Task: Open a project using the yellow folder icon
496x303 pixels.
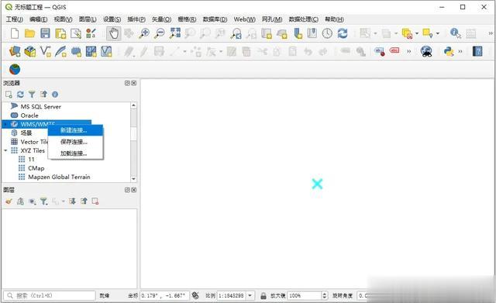Action: (x=29, y=33)
